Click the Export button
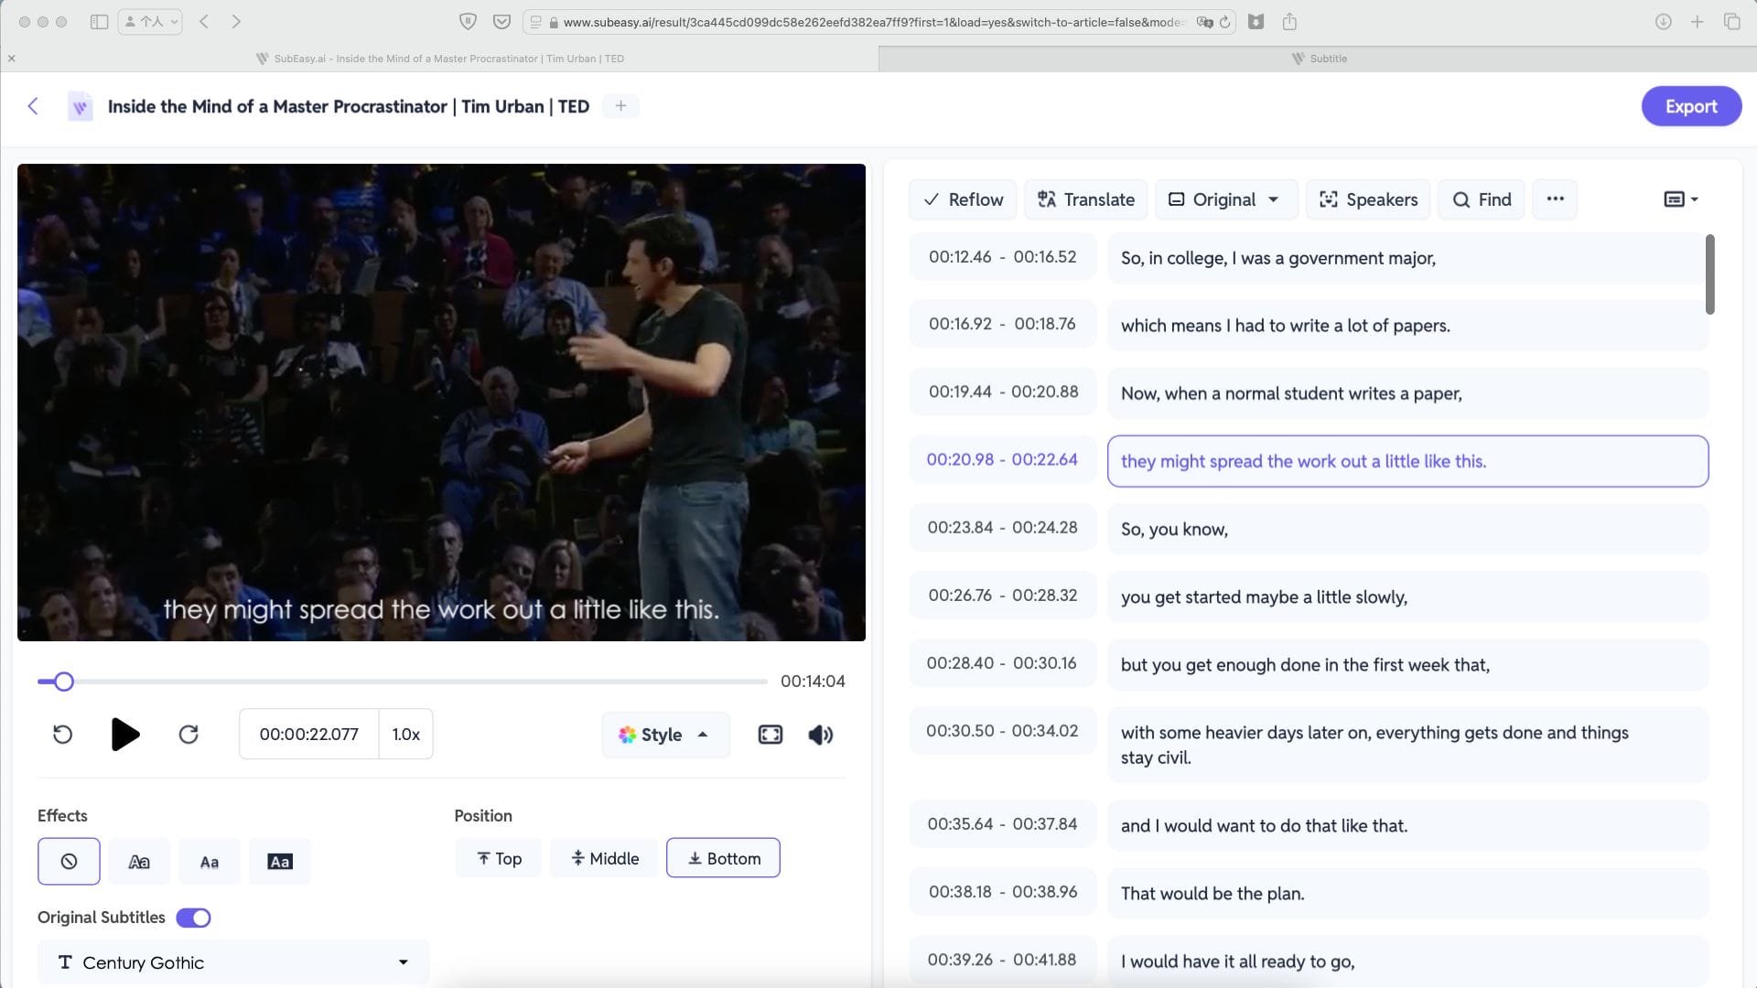 tap(1690, 106)
